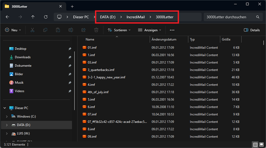The image size is (266, 148).
Task: Click the Share icon in toolbar
Action: pos(84,30)
